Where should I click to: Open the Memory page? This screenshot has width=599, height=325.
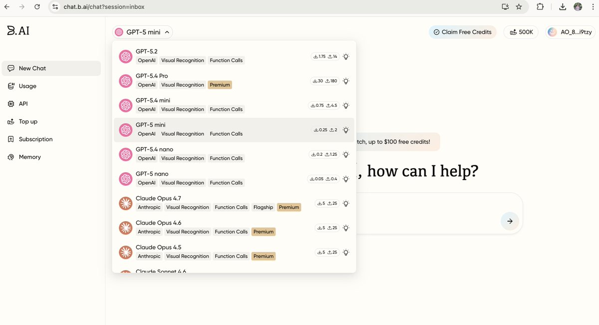click(51, 157)
